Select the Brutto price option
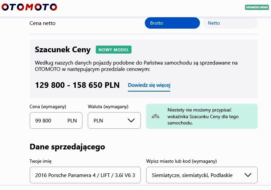Image resolution: width=271 pixels, height=190 pixels. point(172,23)
